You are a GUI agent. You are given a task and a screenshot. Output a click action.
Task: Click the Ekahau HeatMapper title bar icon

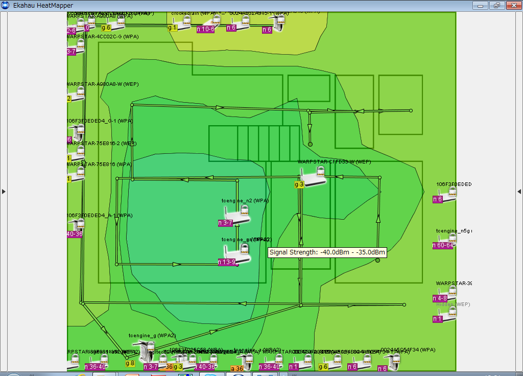click(5, 5)
